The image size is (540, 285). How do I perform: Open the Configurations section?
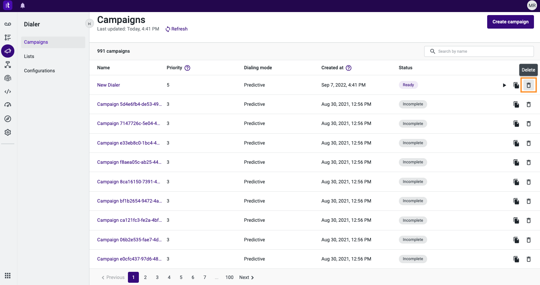(39, 70)
